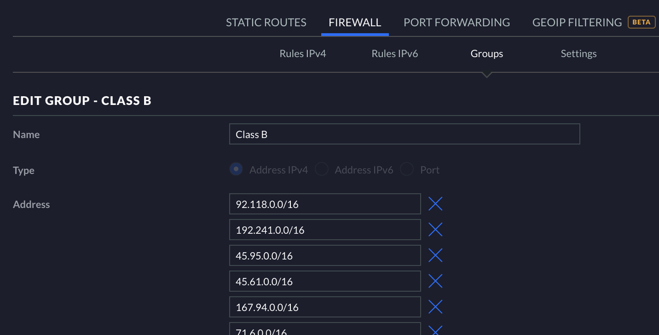
Task: Focus the 45.61.0.0/16 address input
Action: (325, 281)
